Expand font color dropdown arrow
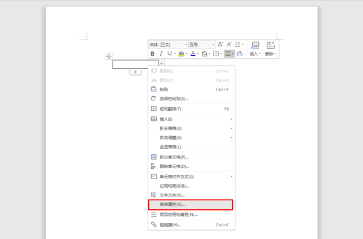This screenshot has width=363, height=239. 198,54
